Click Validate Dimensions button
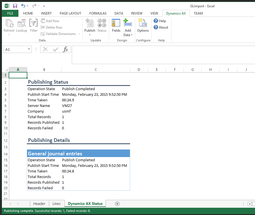 click(x=58, y=34)
